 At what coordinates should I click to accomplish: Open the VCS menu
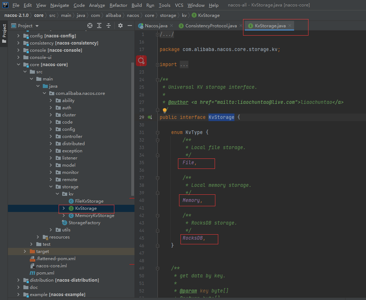(179, 5)
